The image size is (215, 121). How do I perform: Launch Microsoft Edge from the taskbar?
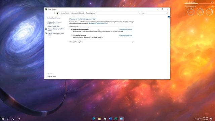pyautogui.click(x=94, y=119)
